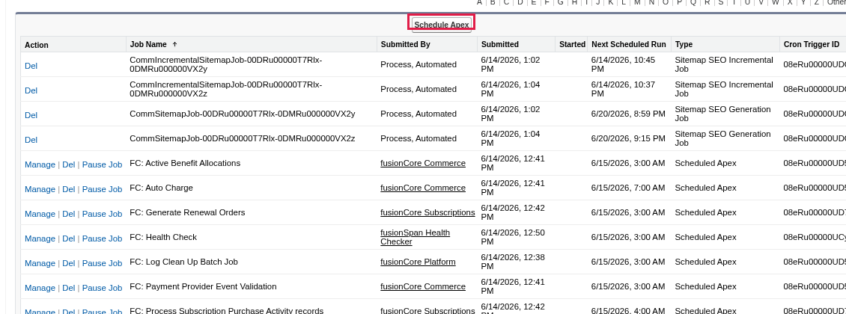Click submitted time '6/14/2026, 12:38 PM'

point(513,262)
